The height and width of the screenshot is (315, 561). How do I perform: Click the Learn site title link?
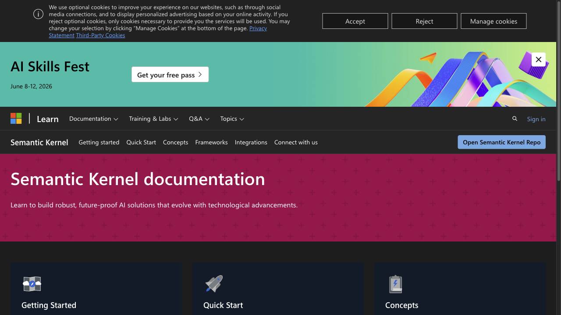pyautogui.click(x=48, y=119)
